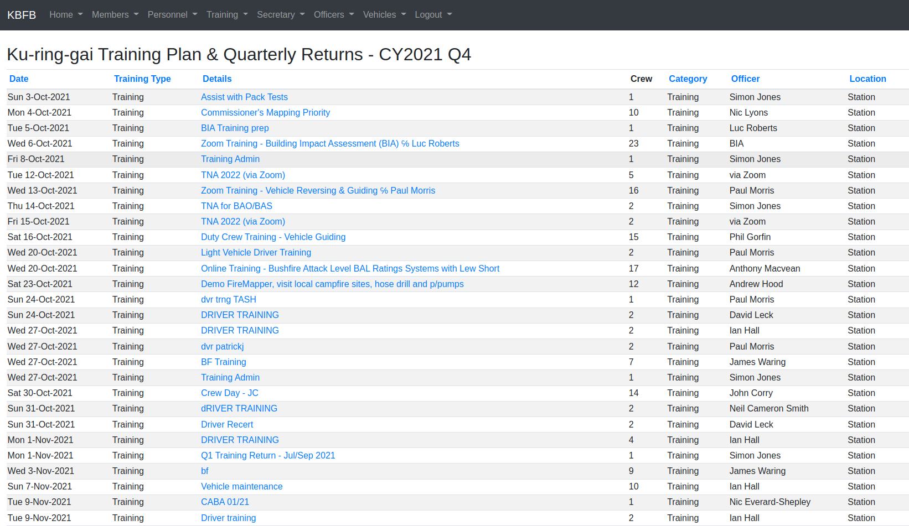The width and height of the screenshot is (909, 526).
Task: Open Driver Recert link
Action: (x=227, y=425)
